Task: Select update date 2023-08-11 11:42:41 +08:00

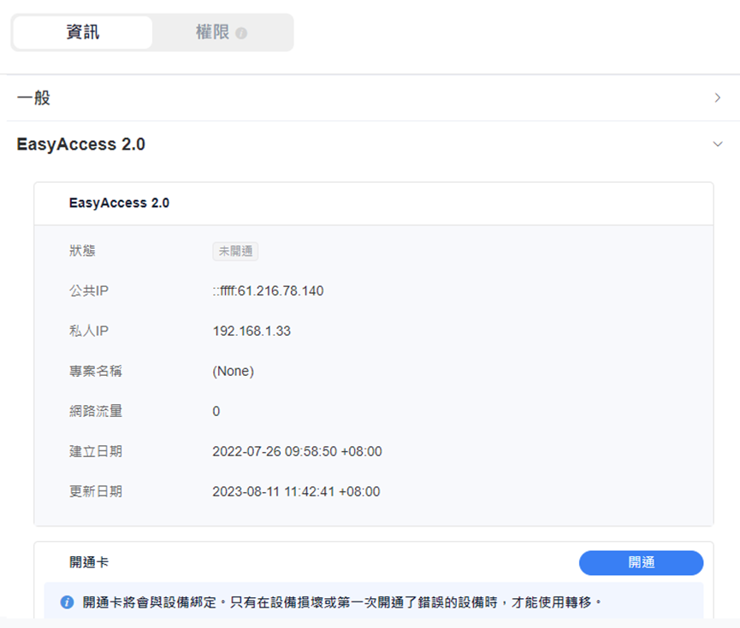Action: point(296,491)
